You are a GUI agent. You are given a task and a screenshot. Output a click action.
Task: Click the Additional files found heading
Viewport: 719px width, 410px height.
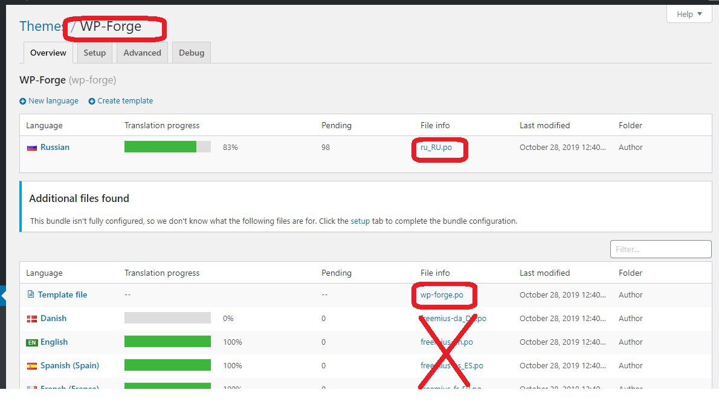79,198
